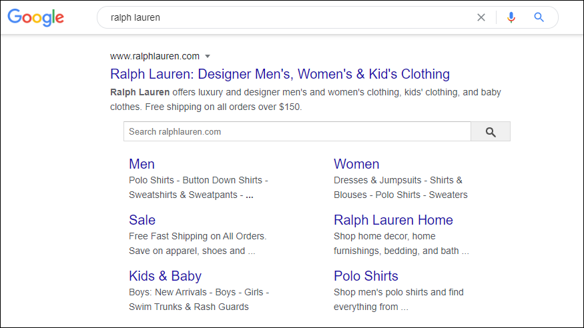Select the Polo Shirts sitelink heading
584x328 pixels.
[366, 276]
